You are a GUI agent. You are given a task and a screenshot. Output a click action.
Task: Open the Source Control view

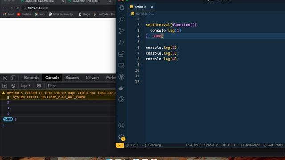[121, 31]
